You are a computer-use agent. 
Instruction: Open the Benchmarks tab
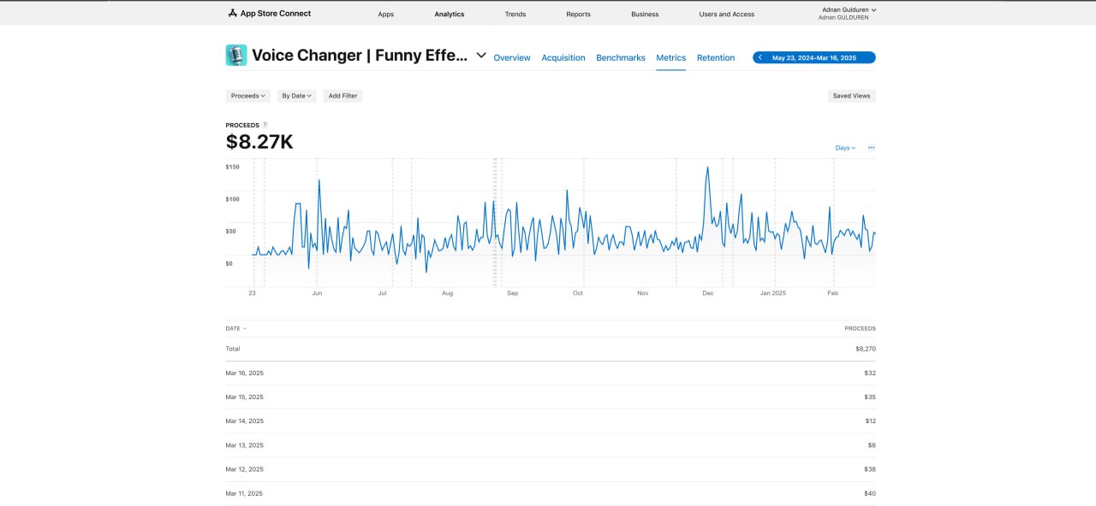tap(621, 58)
